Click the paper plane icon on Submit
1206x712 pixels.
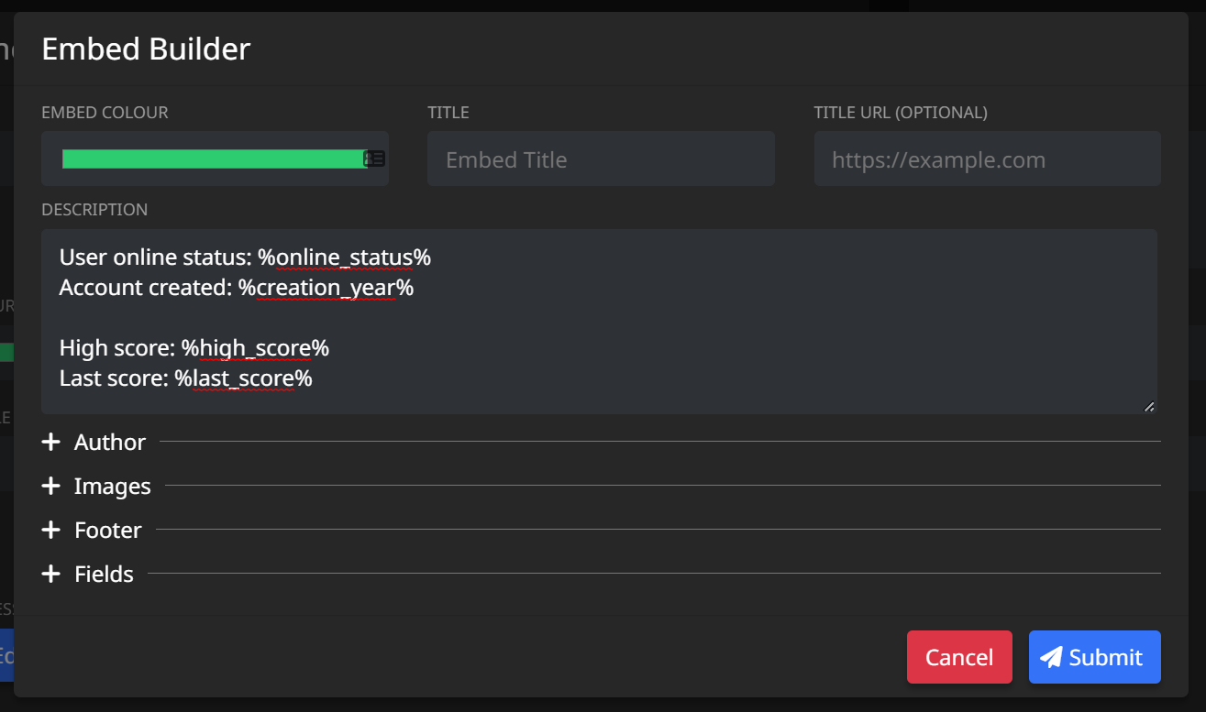click(x=1051, y=657)
